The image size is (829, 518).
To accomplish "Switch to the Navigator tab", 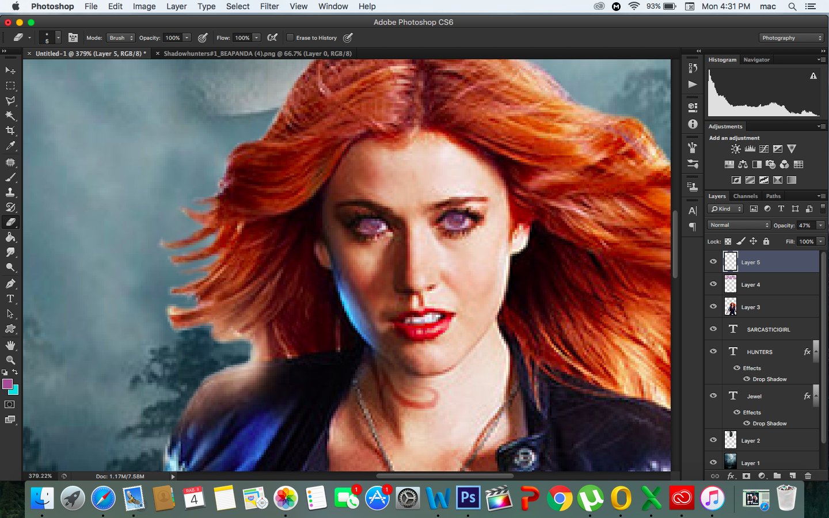I will pyautogui.click(x=756, y=60).
